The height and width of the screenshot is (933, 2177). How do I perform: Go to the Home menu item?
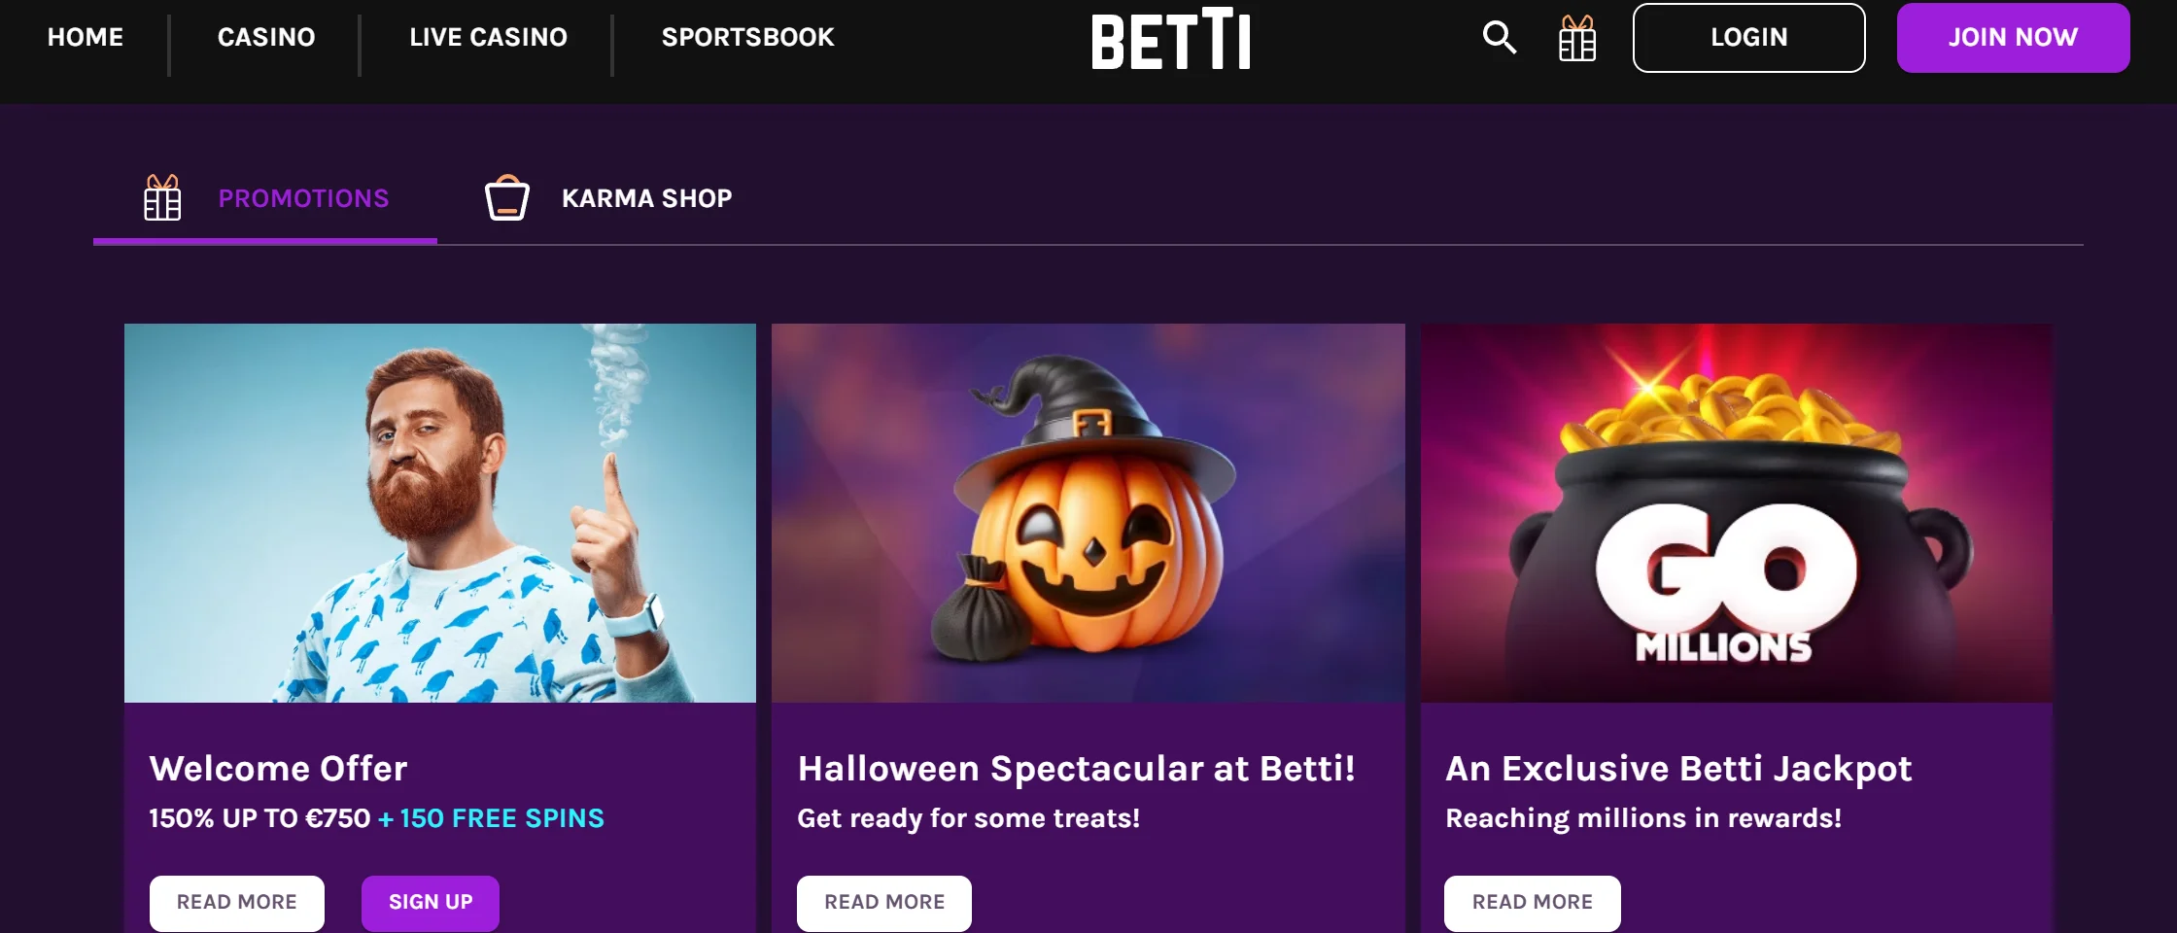(x=86, y=37)
